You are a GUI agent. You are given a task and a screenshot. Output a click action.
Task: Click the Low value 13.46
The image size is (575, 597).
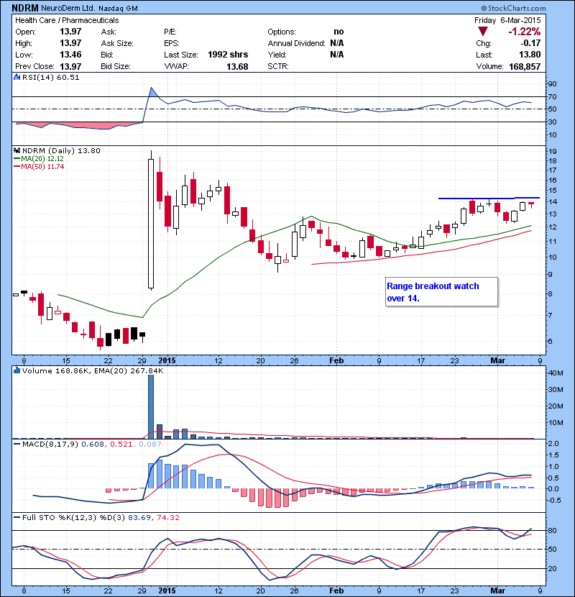tap(70, 55)
